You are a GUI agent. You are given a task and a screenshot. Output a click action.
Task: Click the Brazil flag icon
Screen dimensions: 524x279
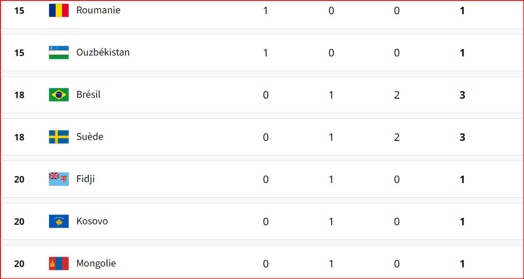click(59, 95)
